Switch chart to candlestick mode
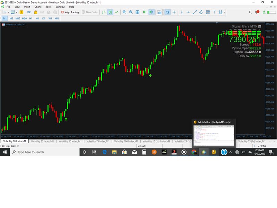 110,12
